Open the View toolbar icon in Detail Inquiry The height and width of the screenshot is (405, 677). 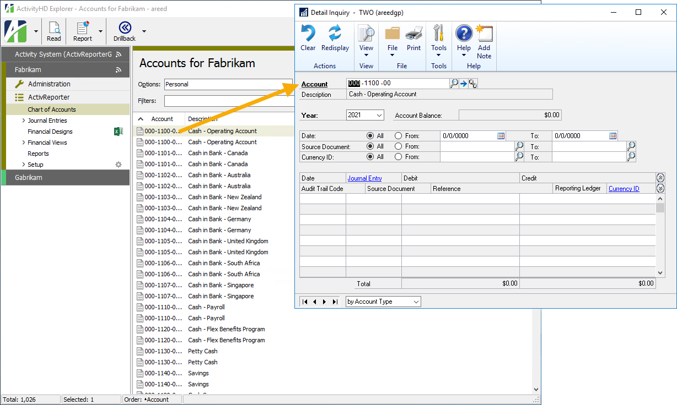point(366,34)
